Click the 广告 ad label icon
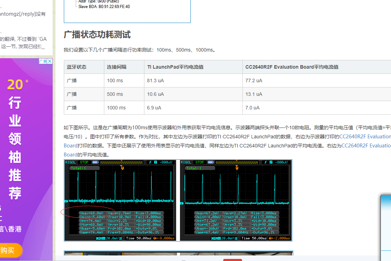391x261 pixels. pyautogui.click(x=43, y=61)
